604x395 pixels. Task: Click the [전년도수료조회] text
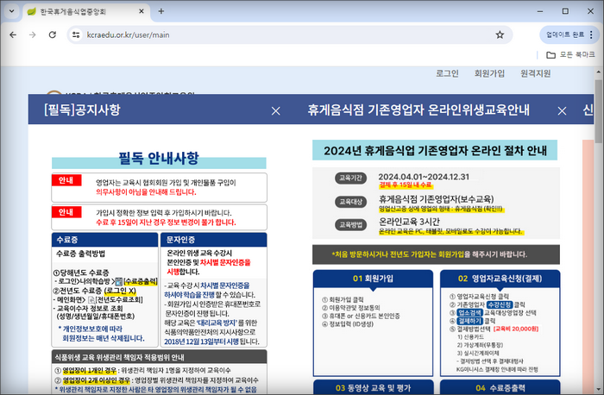[x=119, y=299]
